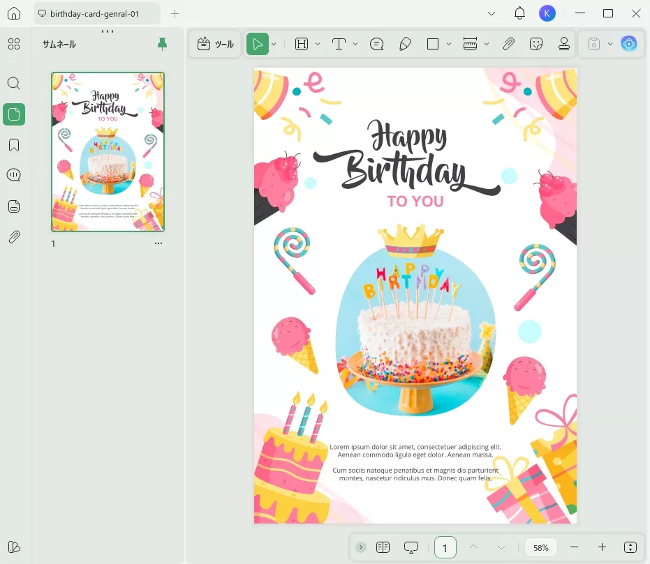Expand the text tool dropdown arrow
This screenshot has width=650, height=564.
tap(355, 44)
